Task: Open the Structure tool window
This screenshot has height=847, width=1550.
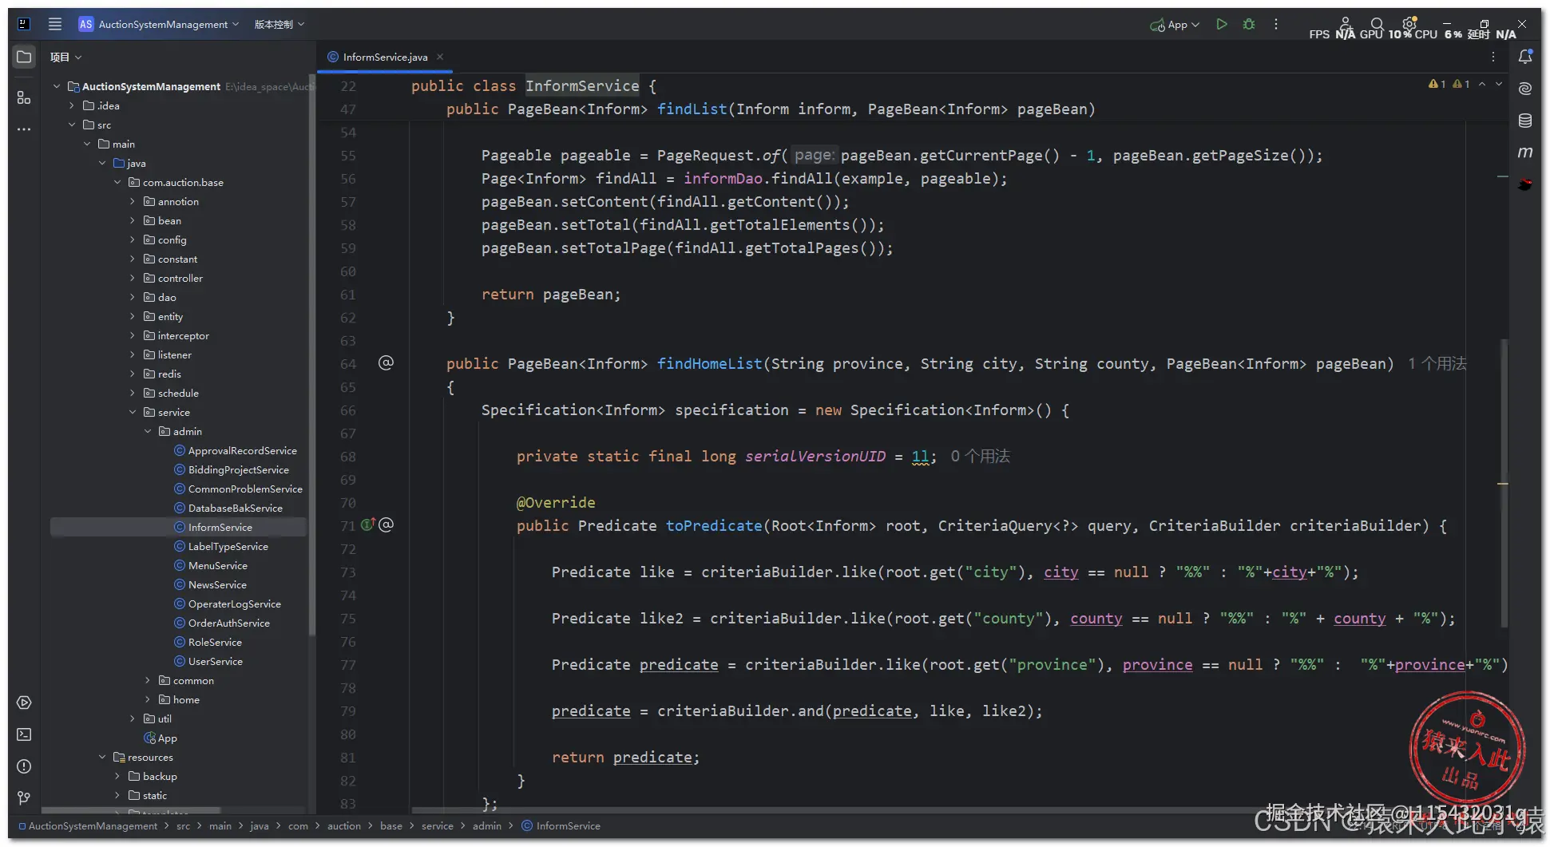Action: pyautogui.click(x=24, y=97)
